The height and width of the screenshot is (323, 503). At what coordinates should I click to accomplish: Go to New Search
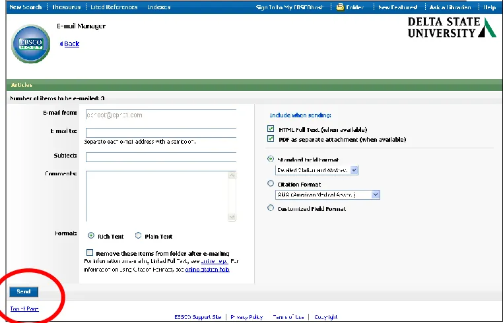click(25, 7)
